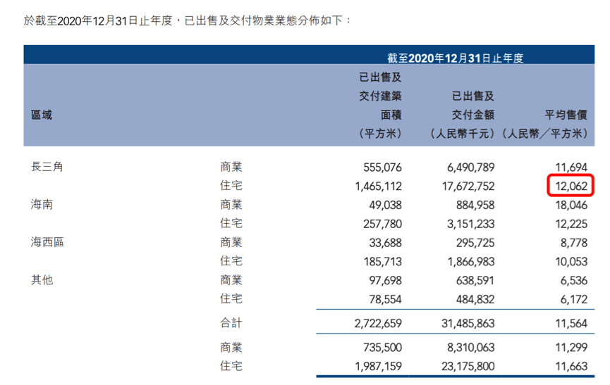
Task: Select the amount 17,672,752
Action: (x=468, y=187)
